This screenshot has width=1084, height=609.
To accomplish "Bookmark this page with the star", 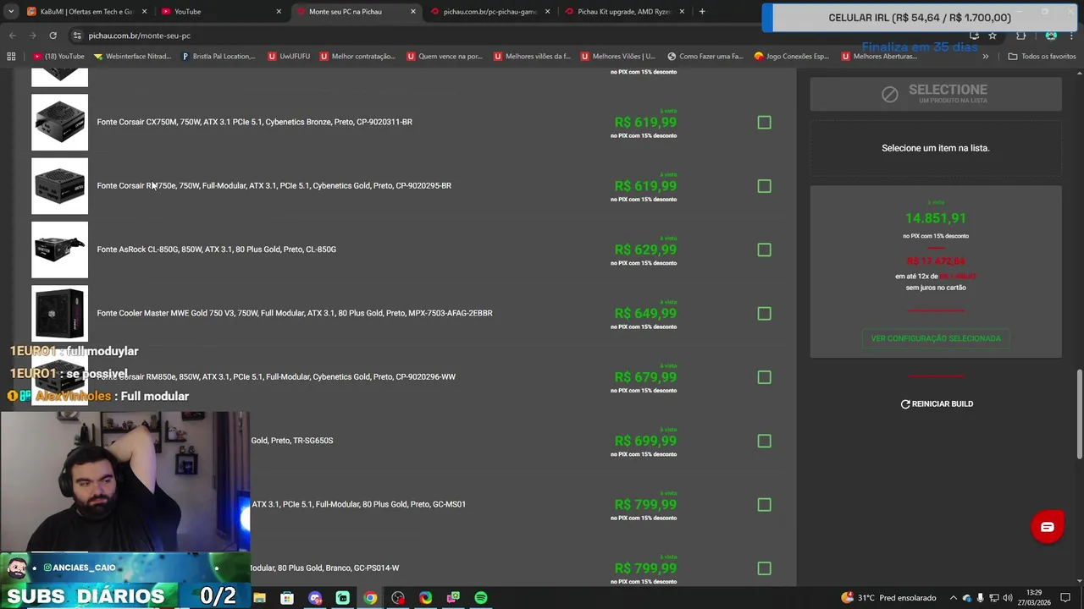I will tap(993, 36).
